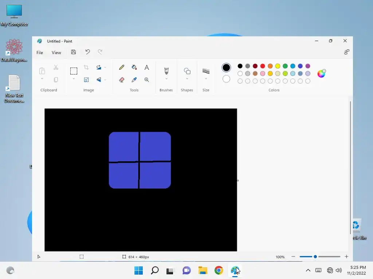Select the Fill bucket tool

pos(134,67)
